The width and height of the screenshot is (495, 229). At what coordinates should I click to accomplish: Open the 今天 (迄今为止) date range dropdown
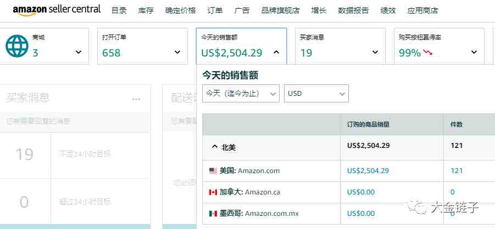[x=241, y=93]
